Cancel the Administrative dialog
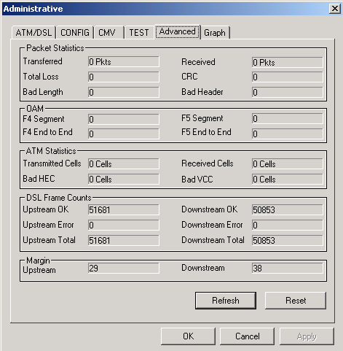 [x=247, y=336]
